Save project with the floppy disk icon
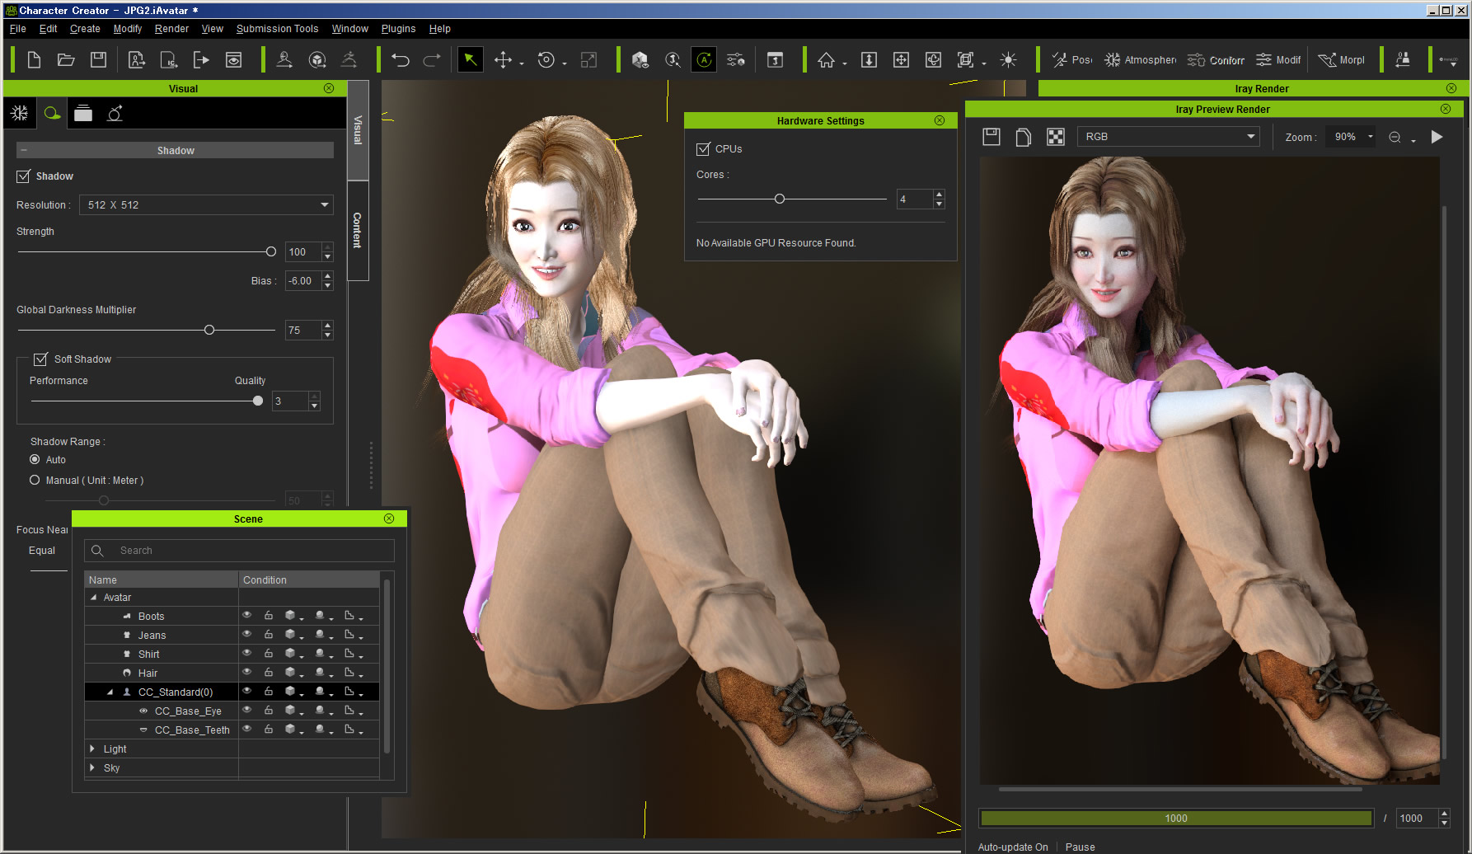Image resolution: width=1472 pixels, height=854 pixels. pyautogui.click(x=98, y=60)
